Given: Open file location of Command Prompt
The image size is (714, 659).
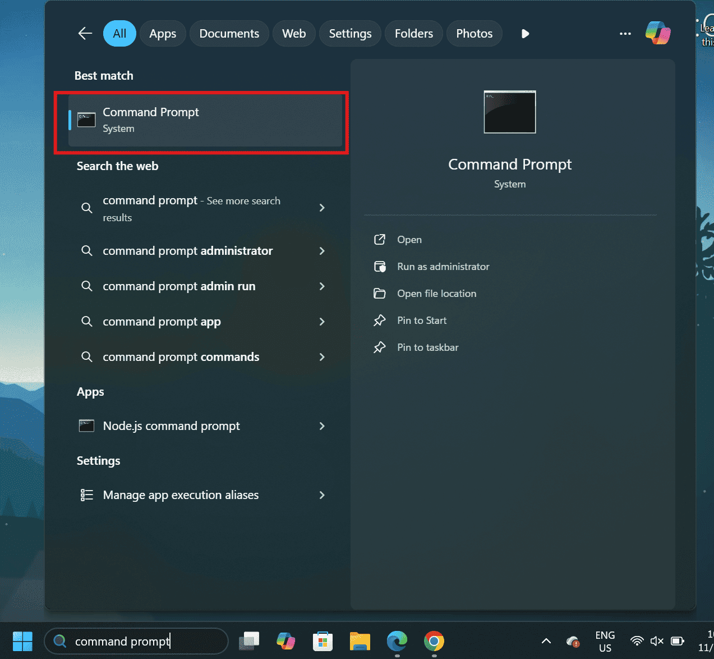Looking at the screenshot, I should click(436, 294).
